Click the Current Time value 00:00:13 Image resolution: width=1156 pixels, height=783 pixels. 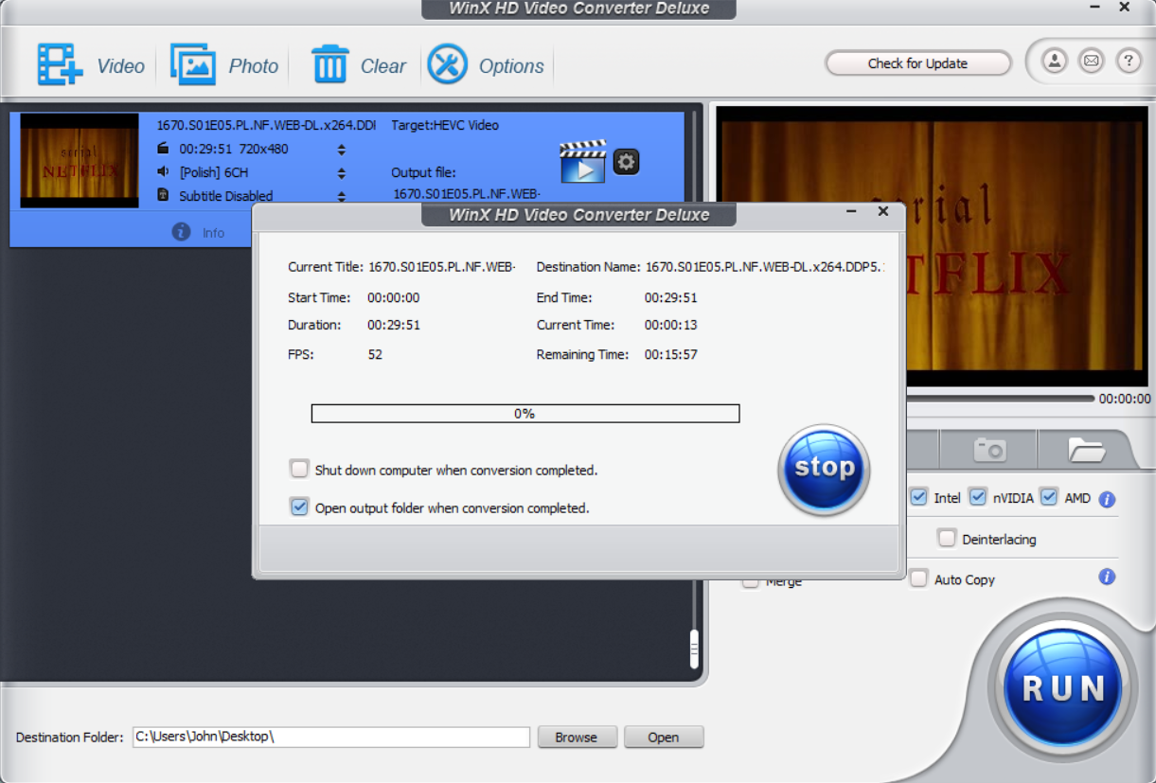pyautogui.click(x=671, y=325)
